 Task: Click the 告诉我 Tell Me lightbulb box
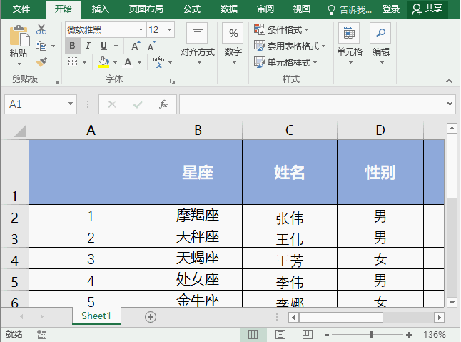(350, 10)
